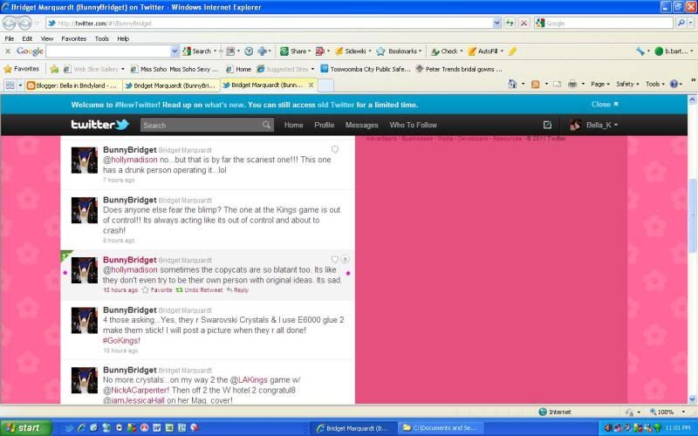Click the IE back button
The image size is (698, 436).
pyautogui.click(x=10, y=23)
